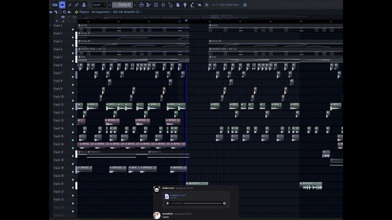Mute Track 11 via green dot
Image resolution: width=392 pixels, height=220 pixels.
point(73,108)
